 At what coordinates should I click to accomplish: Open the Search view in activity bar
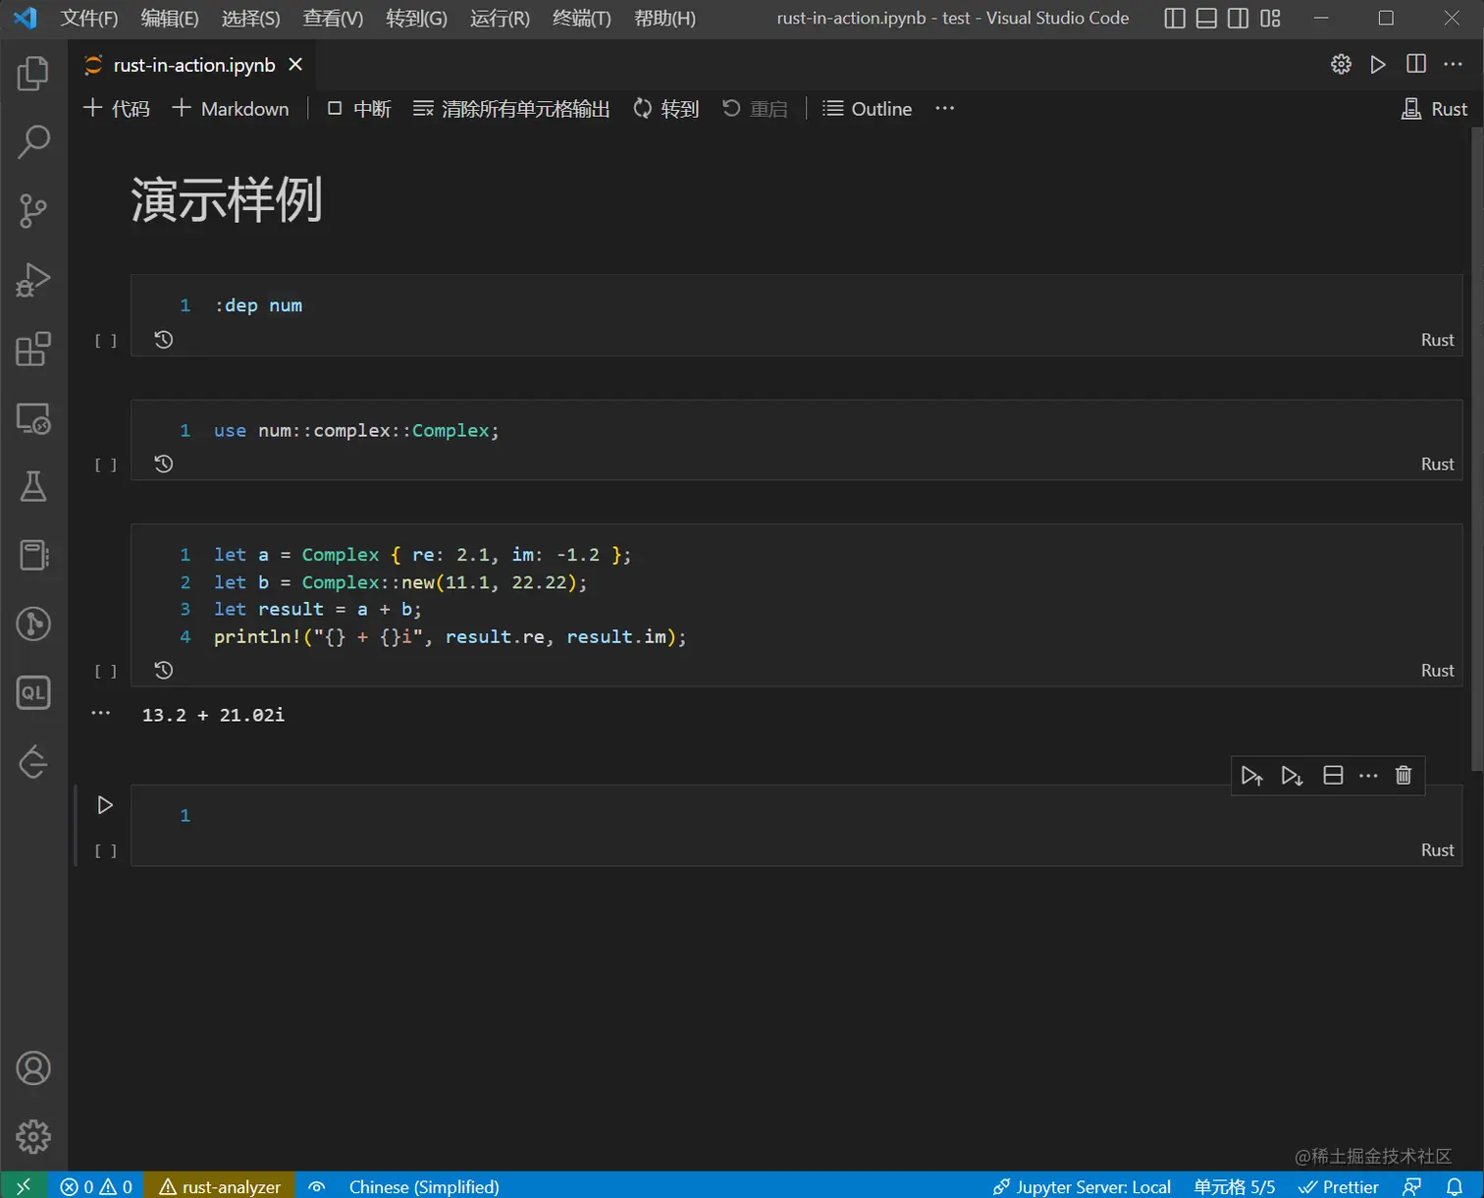(x=33, y=142)
